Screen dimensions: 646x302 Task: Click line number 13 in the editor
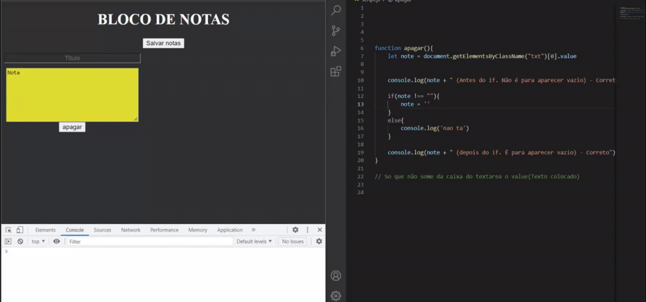pyautogui.click(x=361, y=105)
